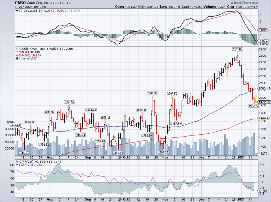Click the -0.155 CMF axis tag
The width and height of the screenshot is (271, 202).
click(x=263, y=191)
